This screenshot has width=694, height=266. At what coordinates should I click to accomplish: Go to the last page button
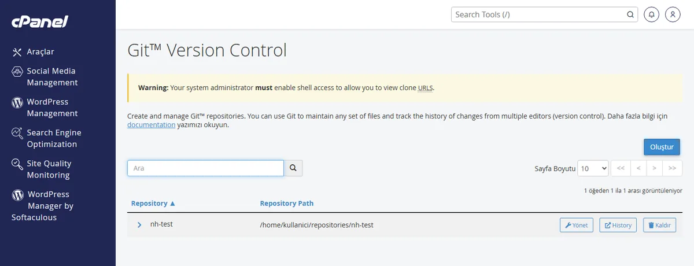click(x=672, y=168)
